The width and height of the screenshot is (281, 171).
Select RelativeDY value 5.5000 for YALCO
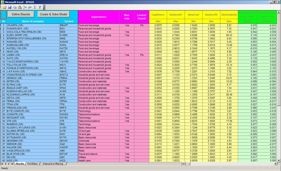(176, 62)
